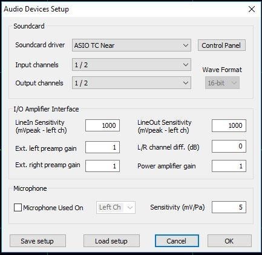Click the Load setup button

point(111,241)
